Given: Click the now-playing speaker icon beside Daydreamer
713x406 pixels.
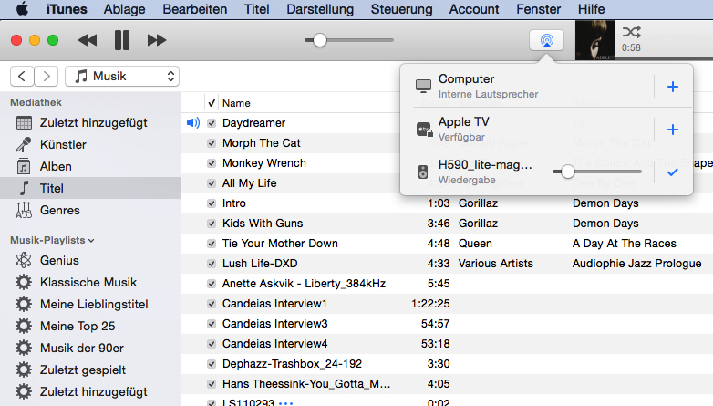Looking at the screenshot, I should [192, 122].
